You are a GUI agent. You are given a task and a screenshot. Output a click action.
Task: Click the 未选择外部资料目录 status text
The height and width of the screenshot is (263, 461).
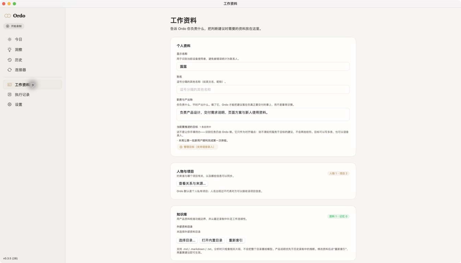point(189,232)
